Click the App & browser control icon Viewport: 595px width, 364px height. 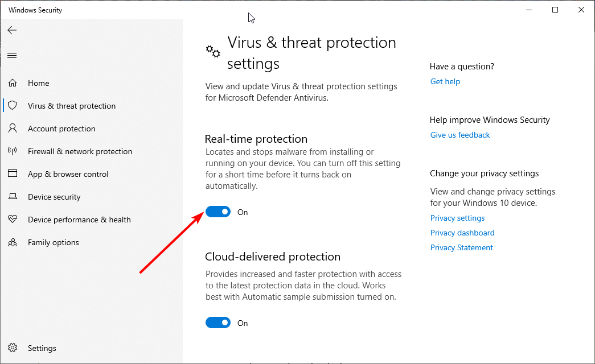[x=13, y=174]
